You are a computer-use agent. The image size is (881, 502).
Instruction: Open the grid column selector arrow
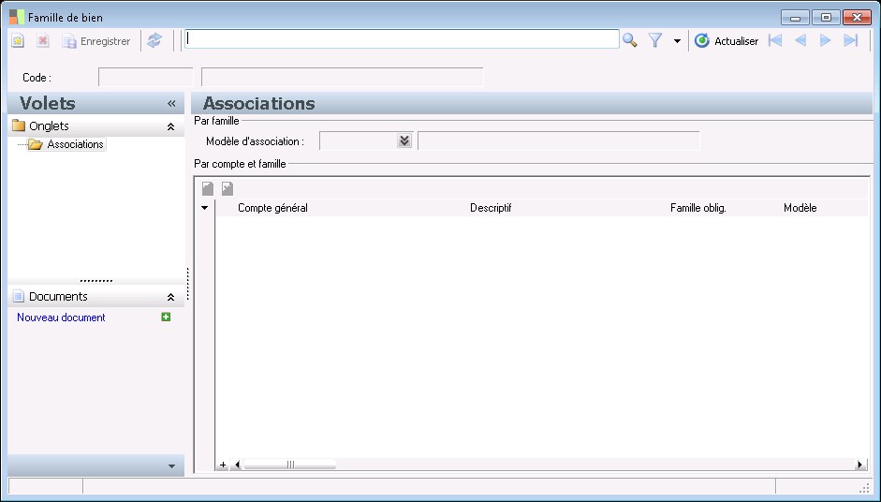coord(204,208)
